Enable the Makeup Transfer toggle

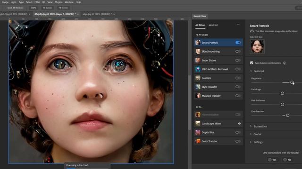tap(238, 96)
